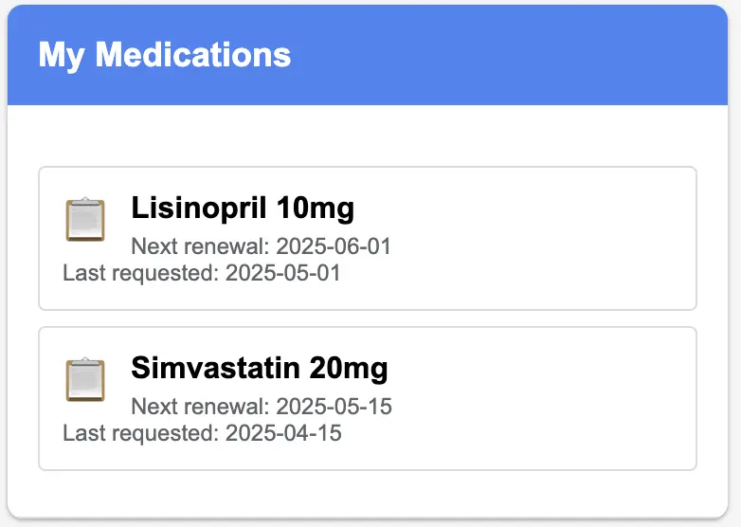Click the 20mg dosage text
The image size is (741, 527).
[x=349, y=368]
